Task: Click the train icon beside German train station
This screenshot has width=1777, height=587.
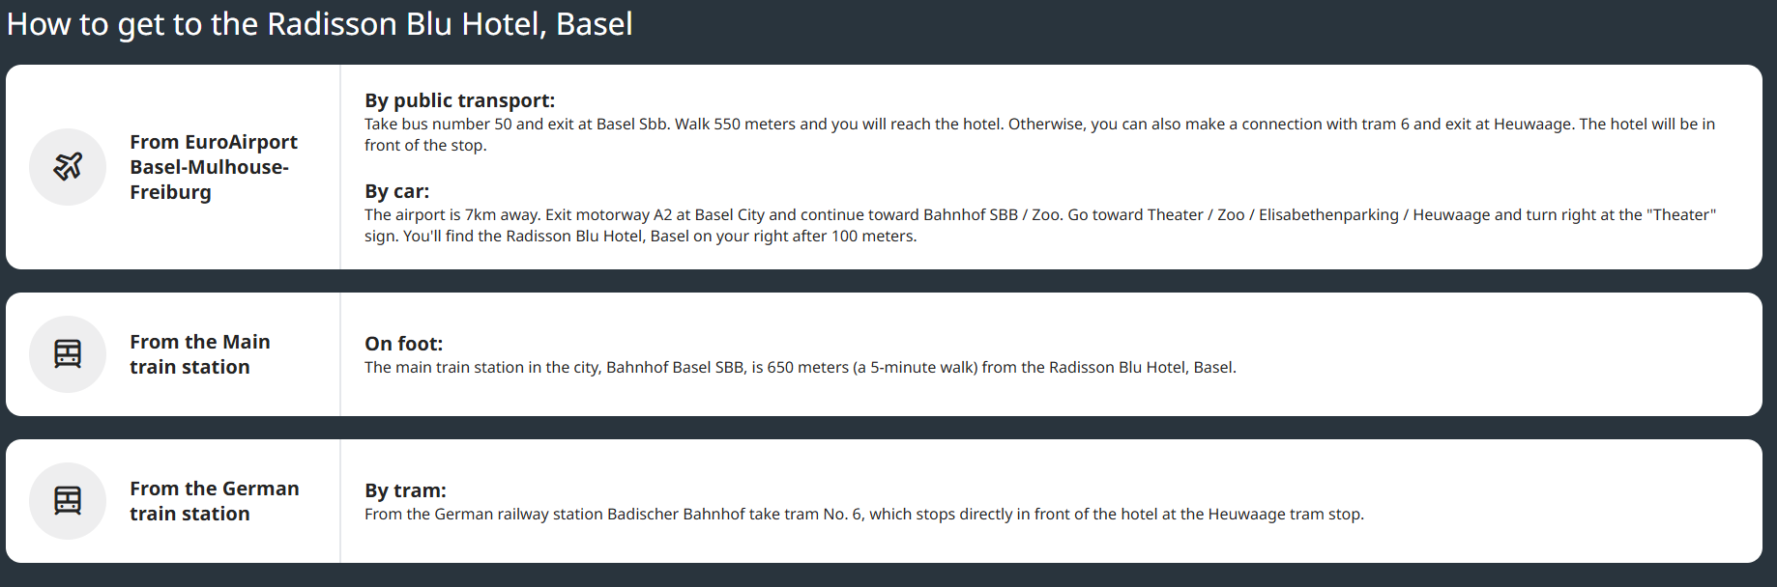Action: [68, 501]
